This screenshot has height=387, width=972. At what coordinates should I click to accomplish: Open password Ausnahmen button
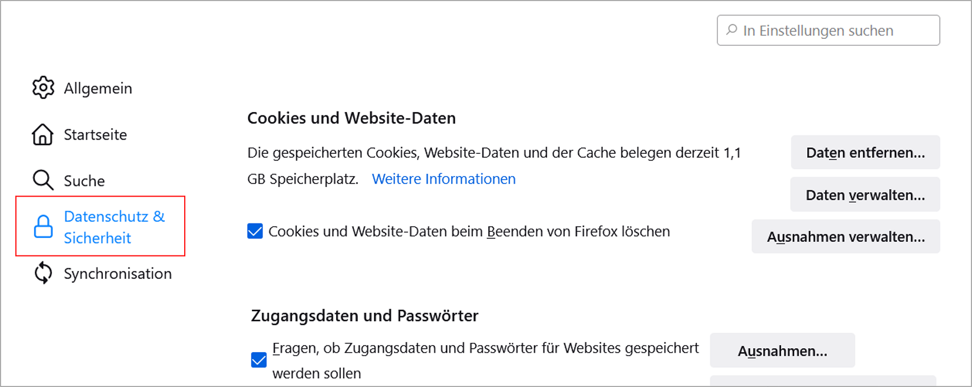coord(782,350)
